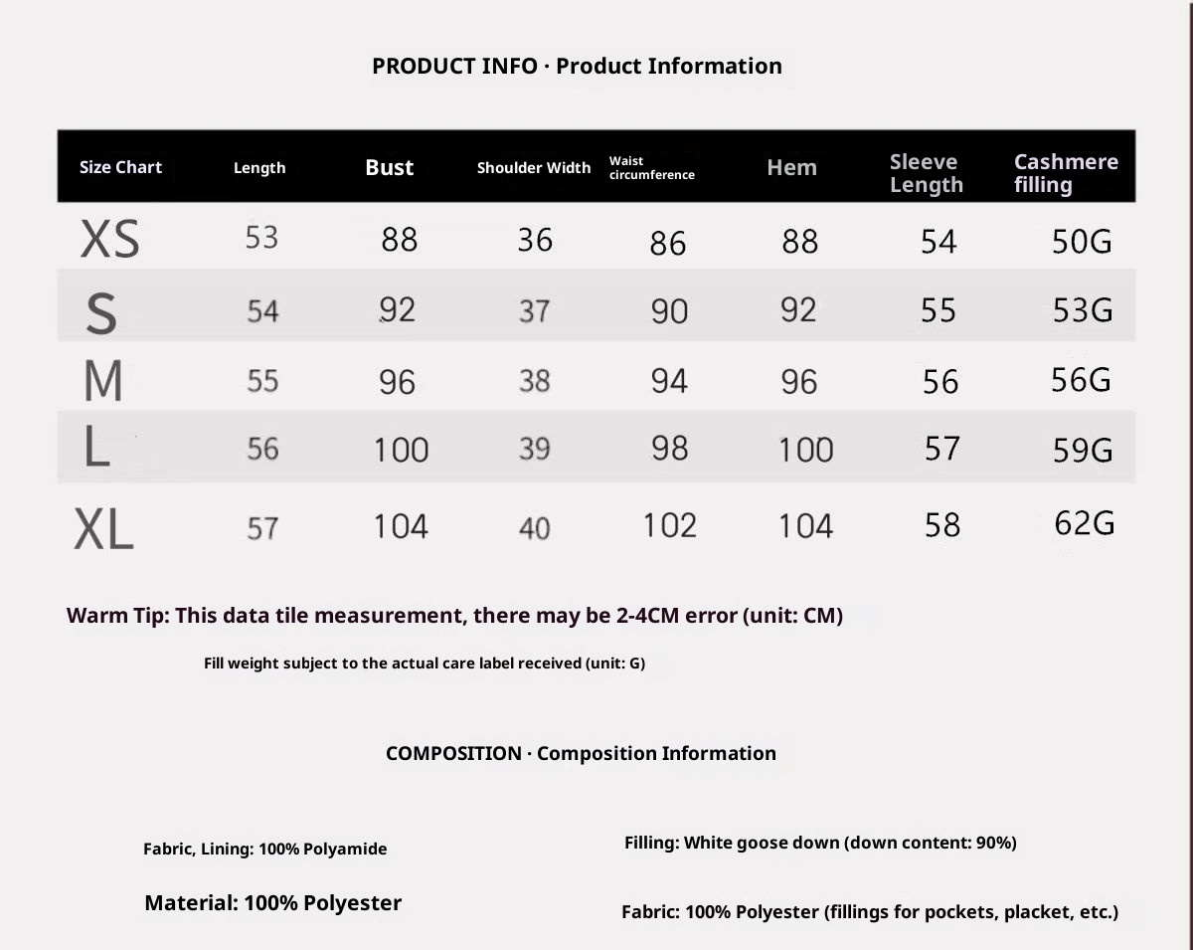Viewport: 1193px width, 950px height.
Task: Click the 62G filling value
Action: point(1084,523)
